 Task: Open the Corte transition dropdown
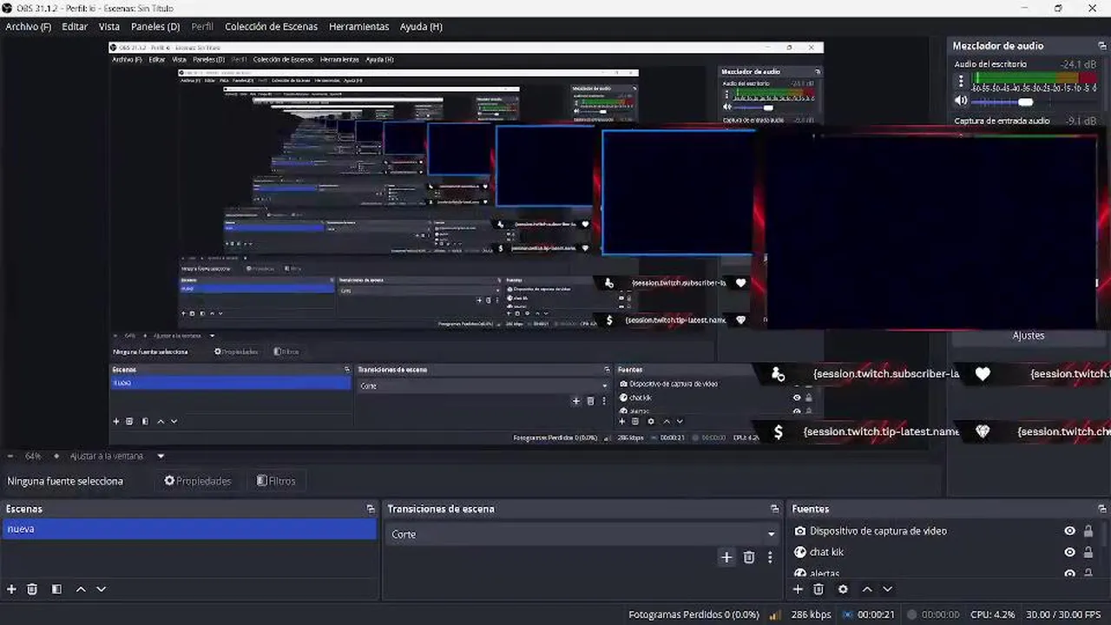582,534
